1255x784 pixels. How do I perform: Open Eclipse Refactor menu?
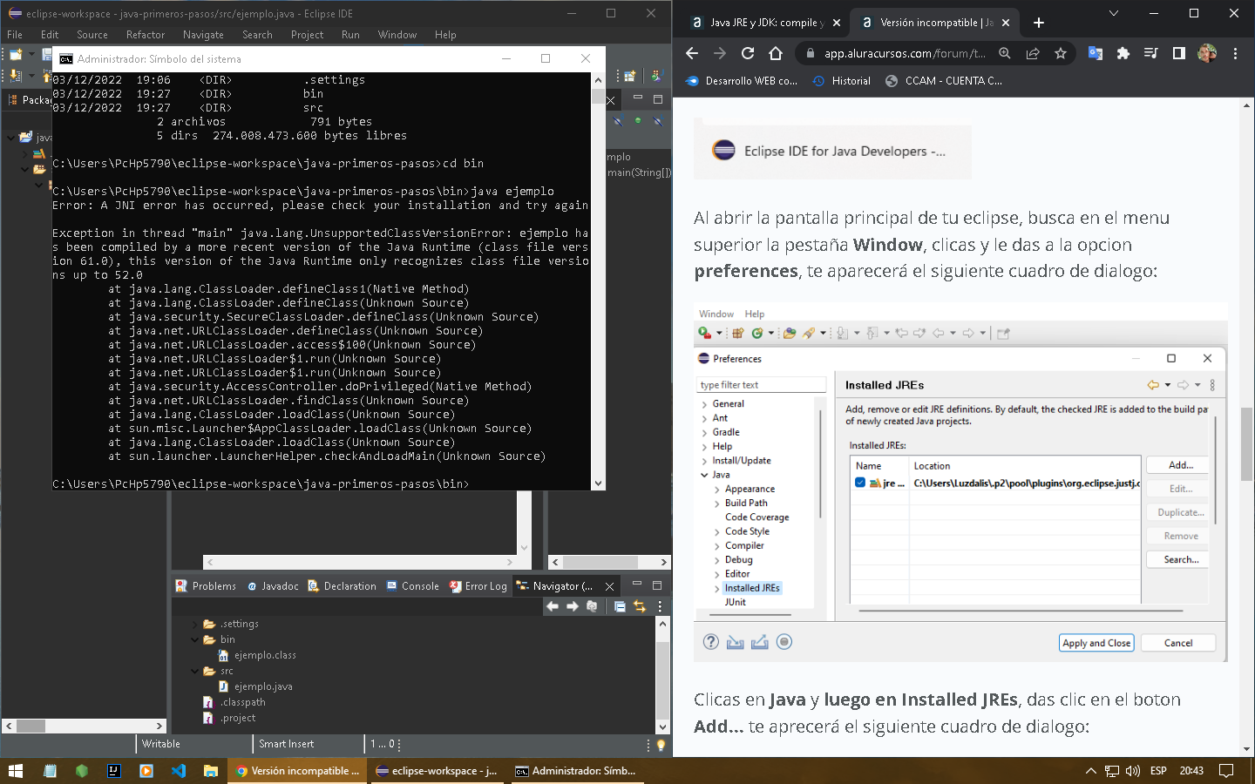point(146,35)
